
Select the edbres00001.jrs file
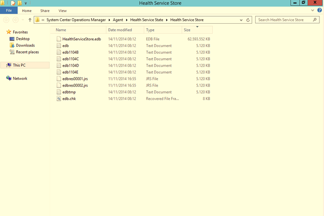click(75, 79)
